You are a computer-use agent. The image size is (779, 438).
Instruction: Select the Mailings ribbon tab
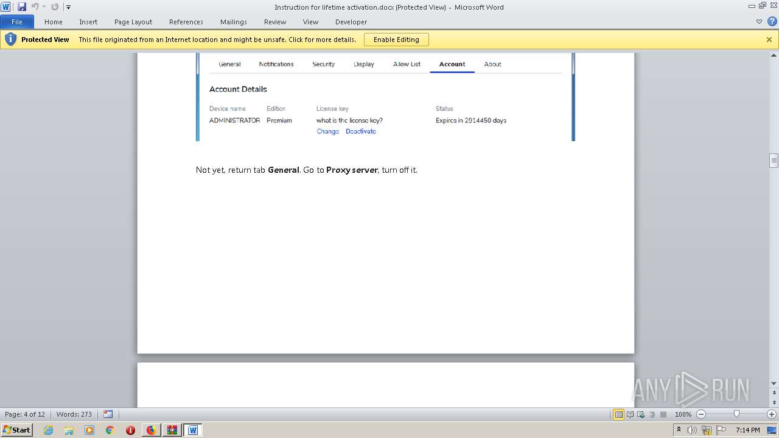[234, 22]
